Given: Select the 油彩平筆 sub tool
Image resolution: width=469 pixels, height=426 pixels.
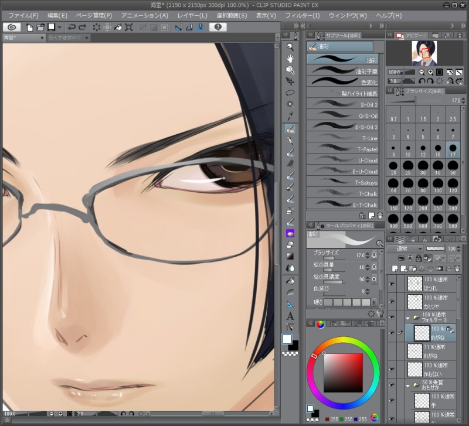Looking at the screenshot, I should pos(342,71).
